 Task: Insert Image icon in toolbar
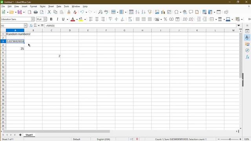pyautogui.click(x=157, y=12)
